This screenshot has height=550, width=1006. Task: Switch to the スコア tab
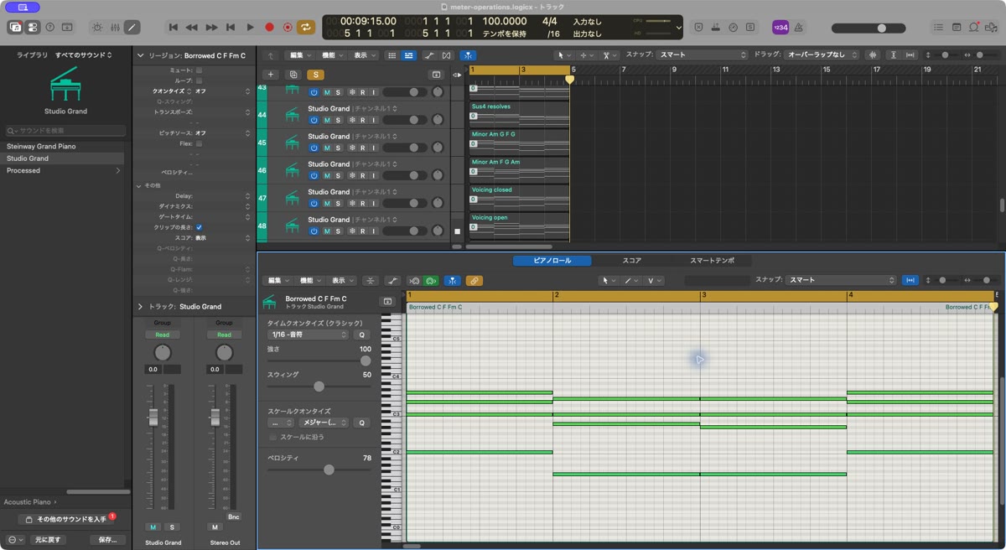tap(632, 261)
